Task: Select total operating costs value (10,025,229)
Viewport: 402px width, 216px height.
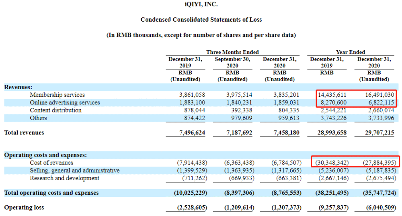Action: coord(191,193)
